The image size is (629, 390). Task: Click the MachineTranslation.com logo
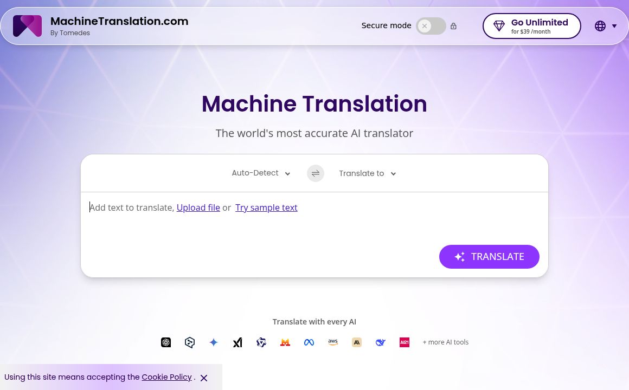[27, 25]
